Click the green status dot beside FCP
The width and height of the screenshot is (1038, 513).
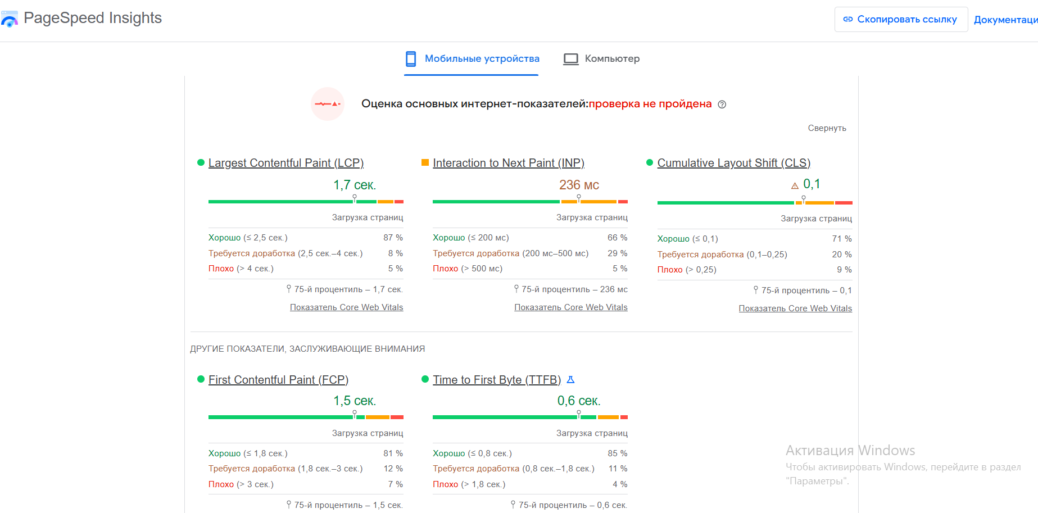click(201, 379)
